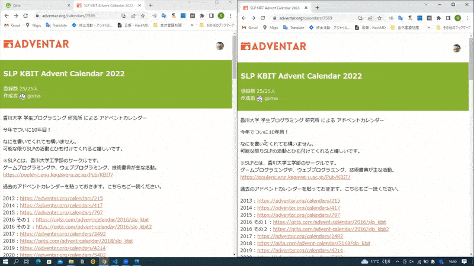Reload the page in right browser window

click(x=262, y=18)
